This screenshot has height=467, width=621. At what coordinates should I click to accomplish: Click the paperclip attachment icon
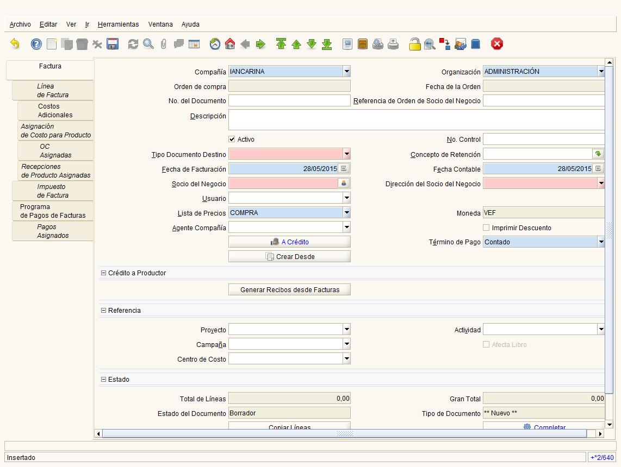pyautogui.click(x=164, y=44)
